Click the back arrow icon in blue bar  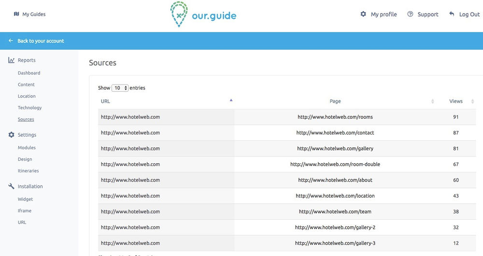(x=11, y=41)
